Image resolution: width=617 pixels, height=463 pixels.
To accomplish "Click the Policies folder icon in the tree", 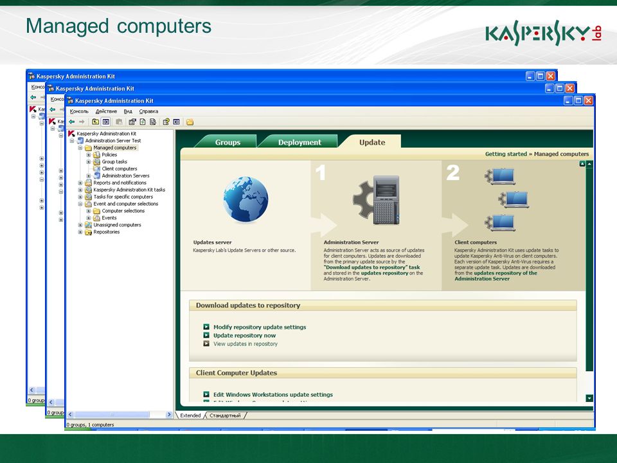I will click(97, 155).
